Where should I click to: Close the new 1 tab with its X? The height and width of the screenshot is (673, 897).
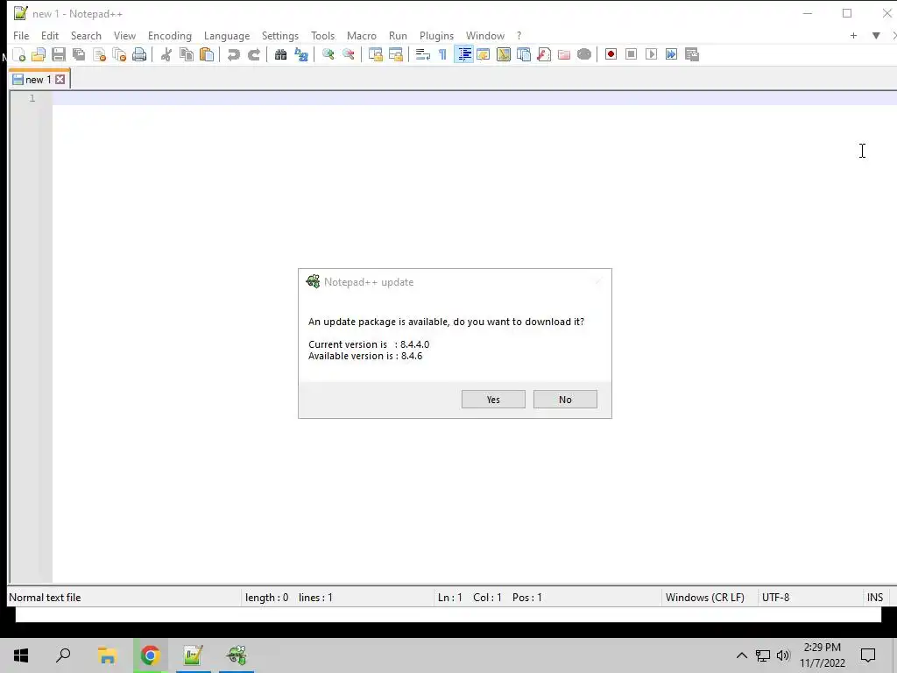[x=60, y=80]
